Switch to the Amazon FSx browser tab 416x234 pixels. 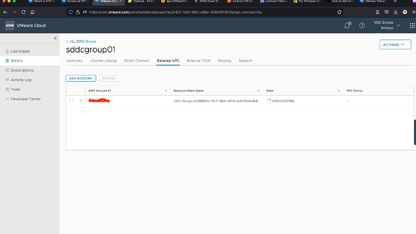pos(241,2)
